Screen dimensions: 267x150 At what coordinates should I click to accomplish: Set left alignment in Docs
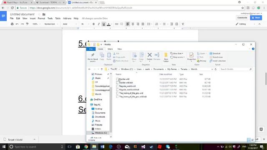tap(128, 24)
